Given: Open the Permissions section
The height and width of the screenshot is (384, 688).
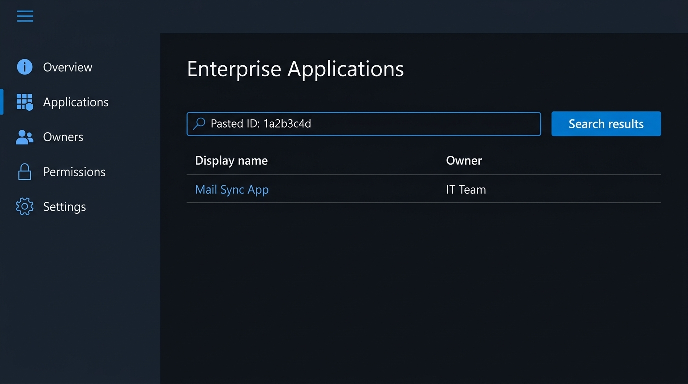Looking at the screenshot, I should coord(74,172).
